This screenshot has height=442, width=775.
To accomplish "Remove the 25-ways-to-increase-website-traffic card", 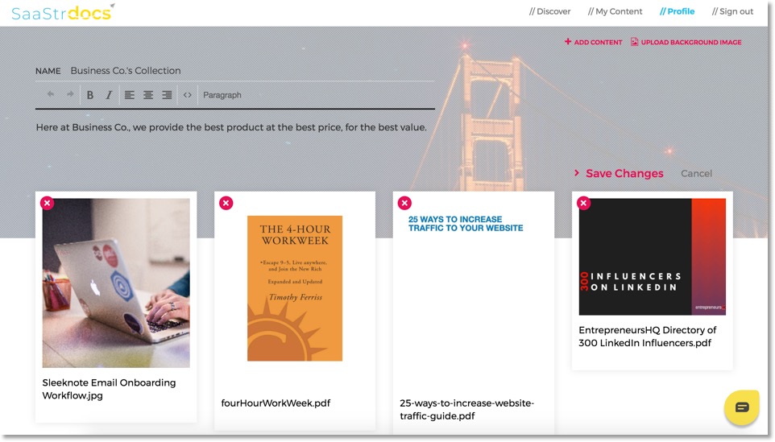I will click(404, 203).
